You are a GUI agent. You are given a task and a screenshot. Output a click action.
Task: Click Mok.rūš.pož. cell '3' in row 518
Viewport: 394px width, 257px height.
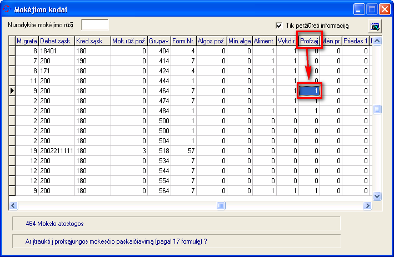click(x=129, y=151)
